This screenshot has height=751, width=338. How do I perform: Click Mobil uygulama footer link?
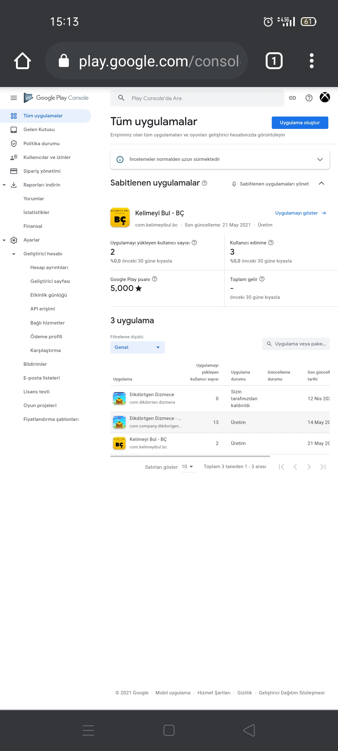(173, 693)
